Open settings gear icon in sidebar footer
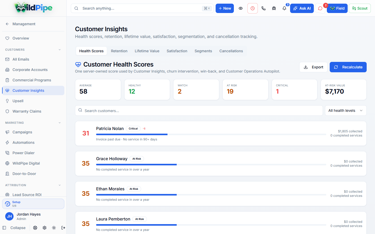375x234 pixels. pos(45,228)
